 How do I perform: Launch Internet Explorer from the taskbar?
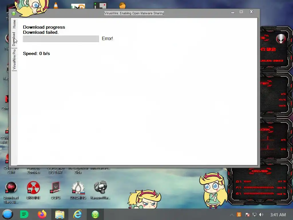click(77, 214)
